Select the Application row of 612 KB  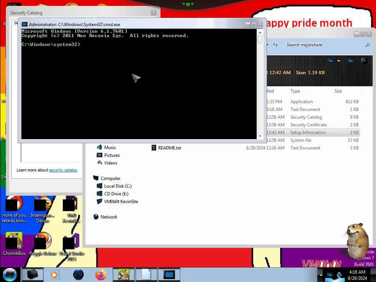coord(313,102)
